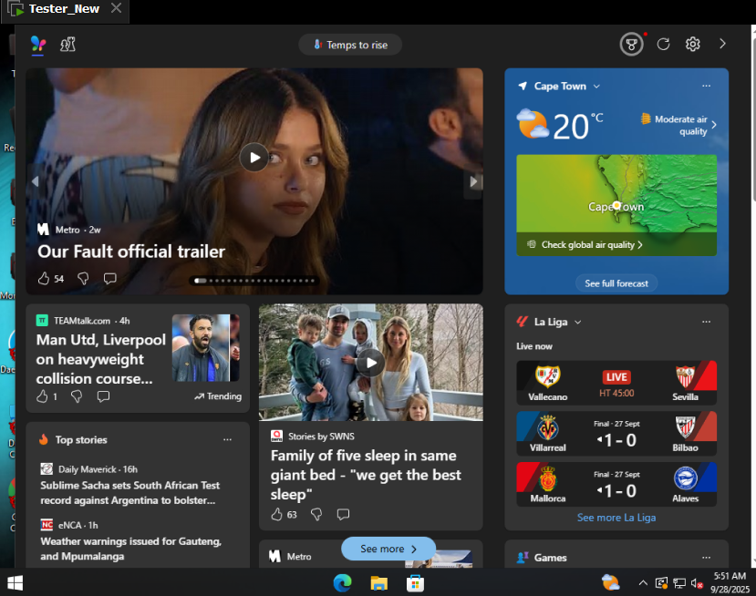Open the Games card heading
The height and width of the screenshot is (596, 756).
pos(550,558)
